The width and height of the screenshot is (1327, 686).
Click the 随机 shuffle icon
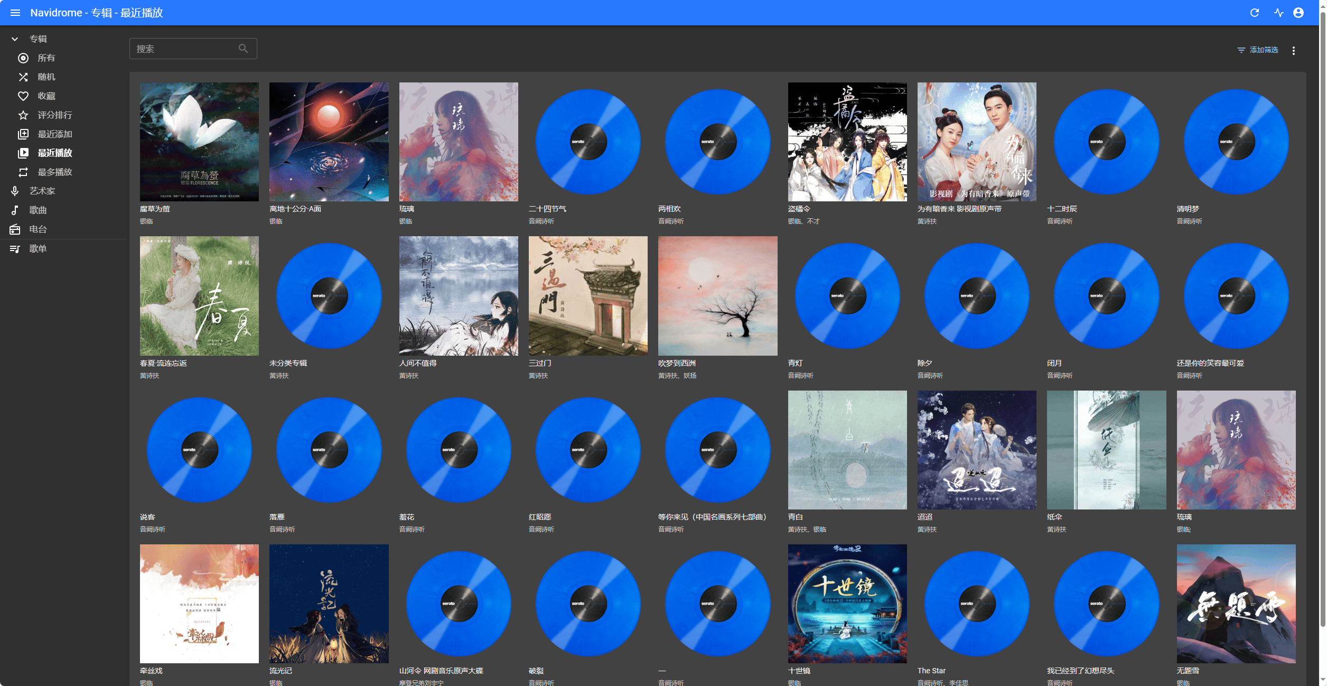pyautogui.click(x=23, y=77)
